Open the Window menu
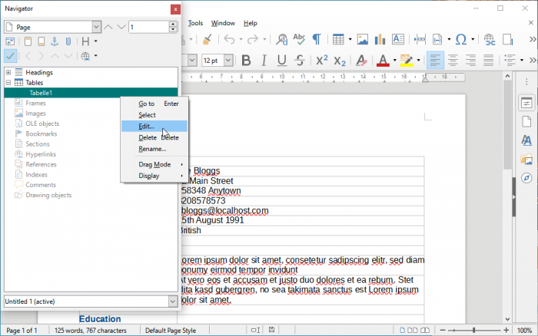Viewport: 538px width, 336px height. [223, 23]
